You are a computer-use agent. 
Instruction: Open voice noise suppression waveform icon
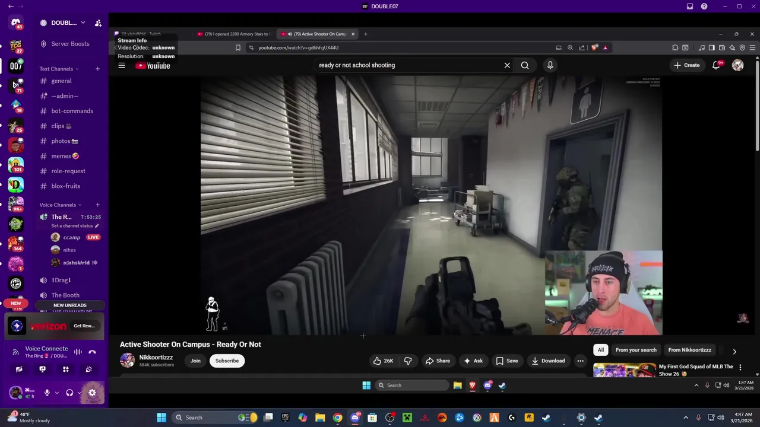pyautogui.click(x=78, y=352)
